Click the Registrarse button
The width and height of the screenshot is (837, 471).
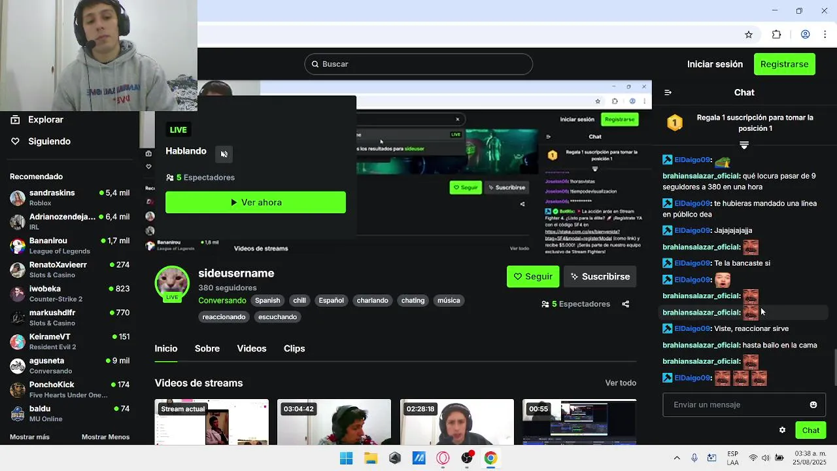coord(785,64)
